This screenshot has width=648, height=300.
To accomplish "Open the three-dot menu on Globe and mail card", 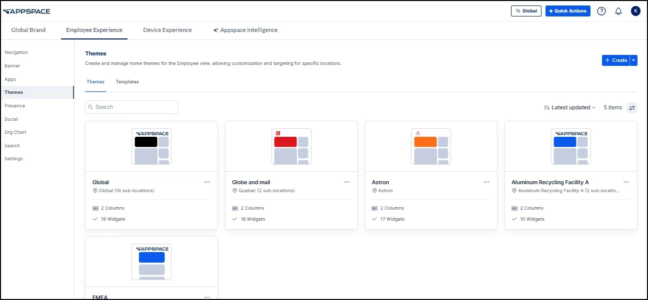I will pos(347,182).
